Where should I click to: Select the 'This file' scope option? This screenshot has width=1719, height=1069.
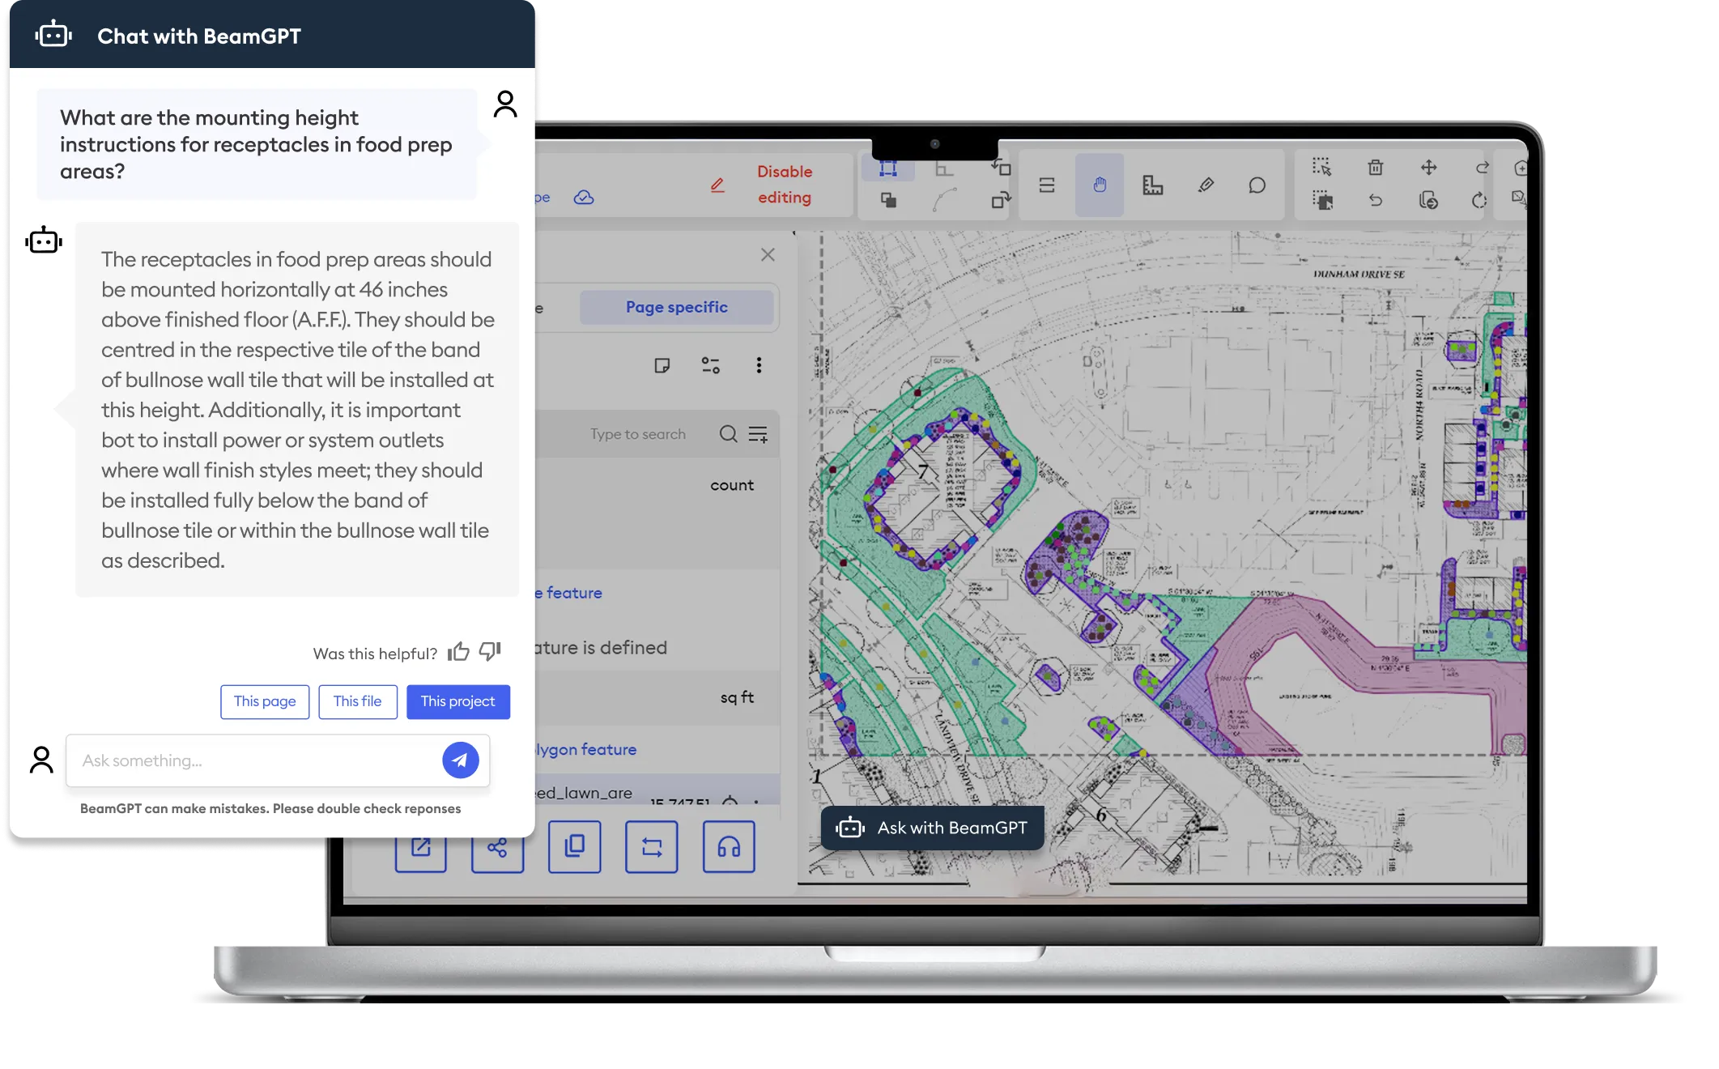pyautogui.click(x=357, y=701)
